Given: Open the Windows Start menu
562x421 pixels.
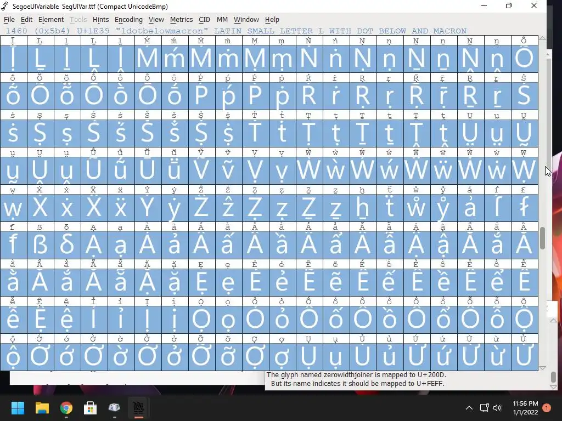Looking at the screenshot, I should (18, 408).
